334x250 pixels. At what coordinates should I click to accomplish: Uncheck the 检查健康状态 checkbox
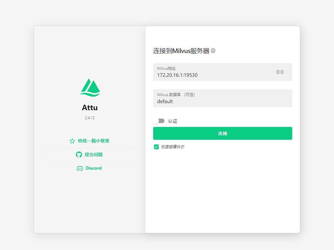pos(156,147)
